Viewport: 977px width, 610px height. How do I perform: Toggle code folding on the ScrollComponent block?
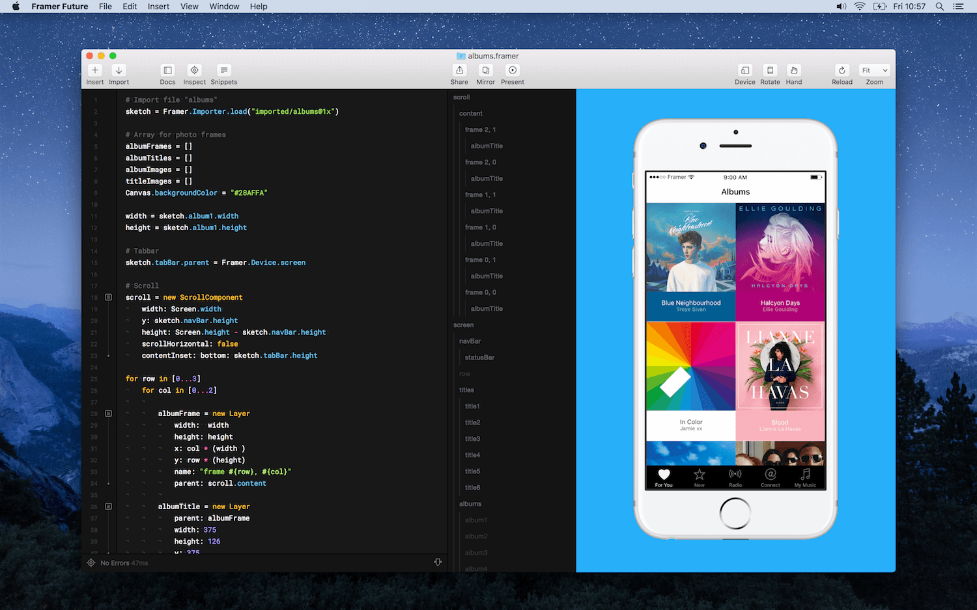coord(108,297)
